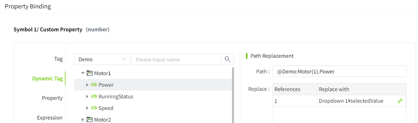Click the I/O icon beside RunningStatus
The height and width of the screenshot is (123, 418).
pyautogui.click(x=94, y=97)
